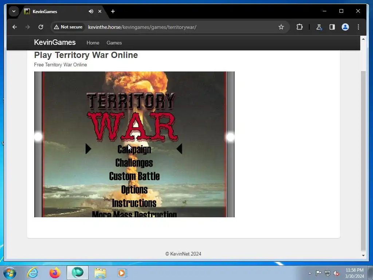Image resolution: width=373 pixels, height=280 pixels.
Task: Select Custom Battle in the game menu
Action: tap(134, 176)
